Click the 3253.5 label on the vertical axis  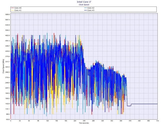click(7, 67)
